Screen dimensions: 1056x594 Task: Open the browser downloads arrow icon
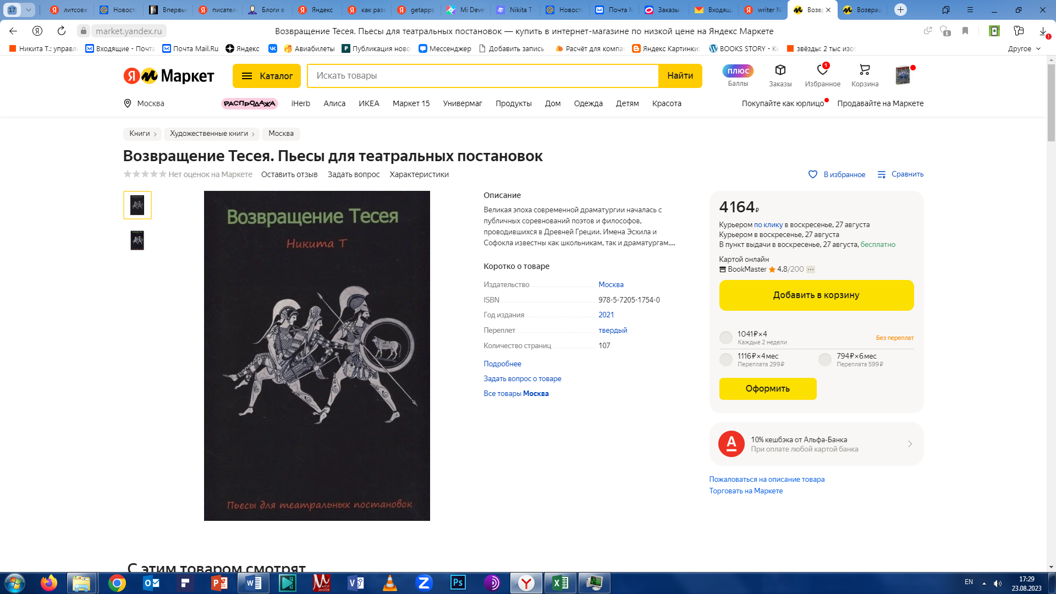1043,31
